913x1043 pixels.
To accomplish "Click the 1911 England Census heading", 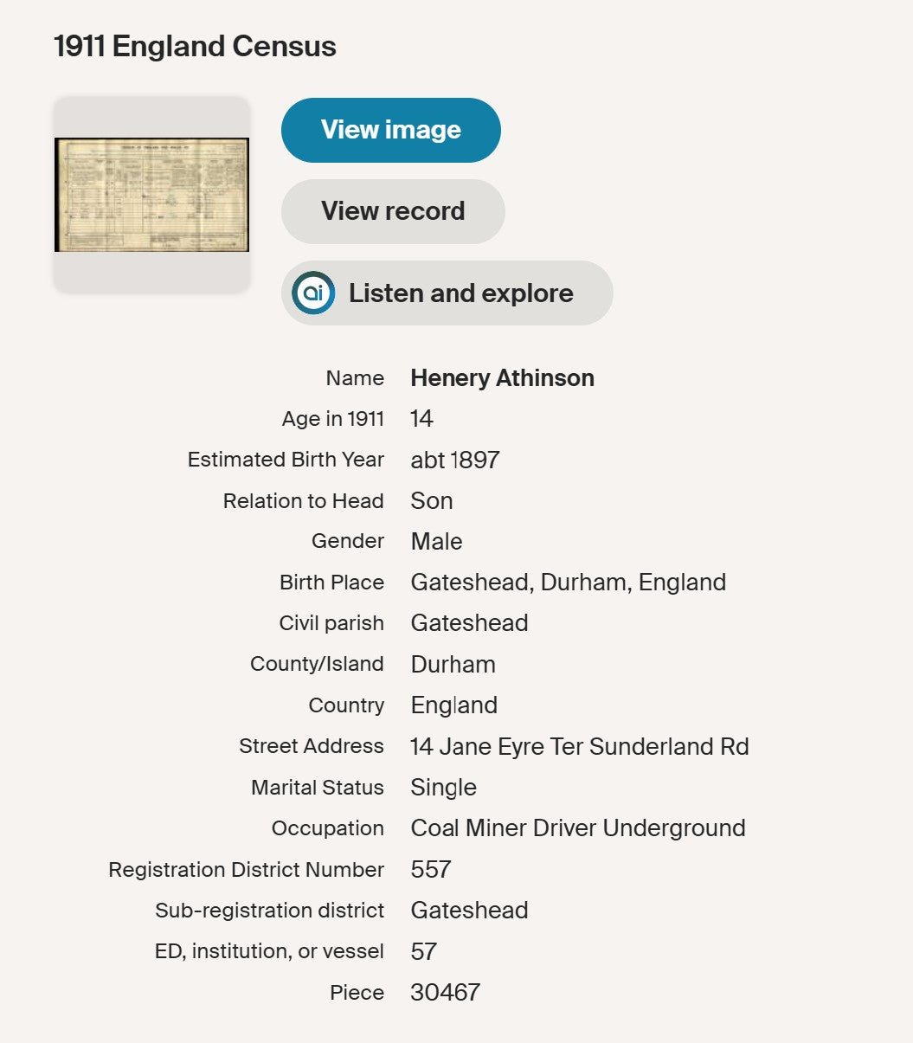I will point(195,46).
